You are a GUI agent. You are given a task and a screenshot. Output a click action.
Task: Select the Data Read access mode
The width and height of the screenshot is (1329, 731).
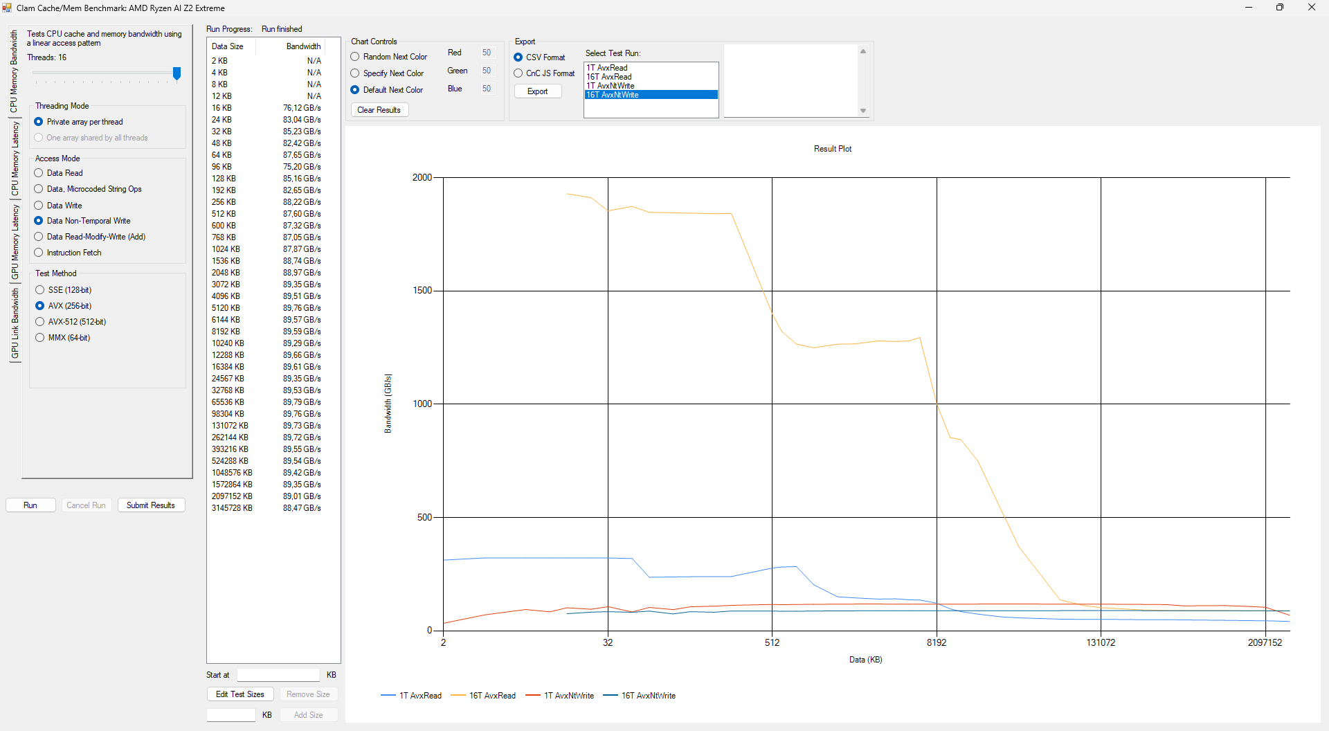click(39, 173)
